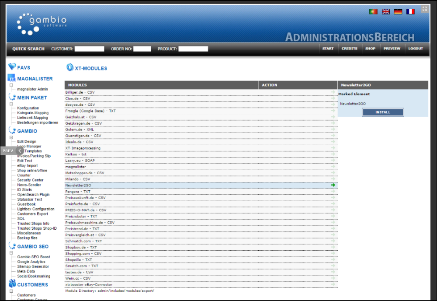Click the fullscreen expand icon
The image size is (437, 301).
click(x=424, y=9)
